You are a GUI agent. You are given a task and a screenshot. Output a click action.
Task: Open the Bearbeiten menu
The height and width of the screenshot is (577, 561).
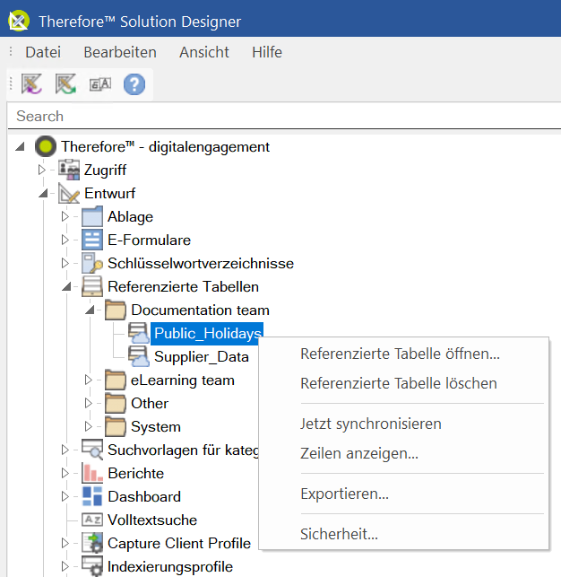120,52
